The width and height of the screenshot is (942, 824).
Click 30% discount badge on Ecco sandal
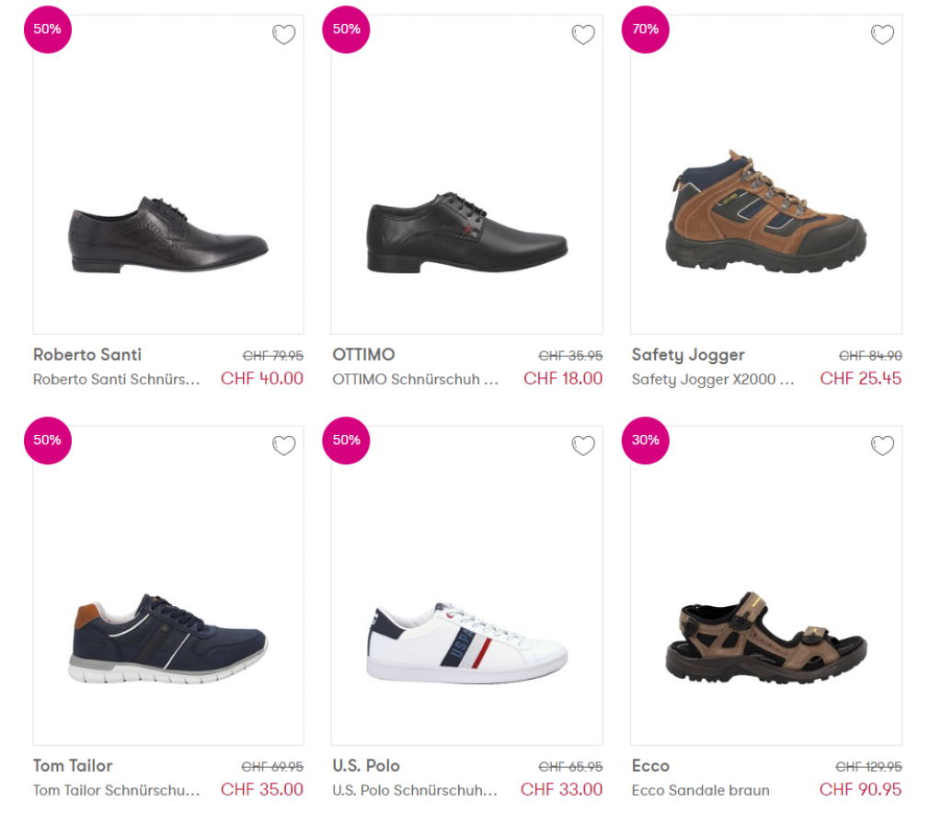coord(646,441)
